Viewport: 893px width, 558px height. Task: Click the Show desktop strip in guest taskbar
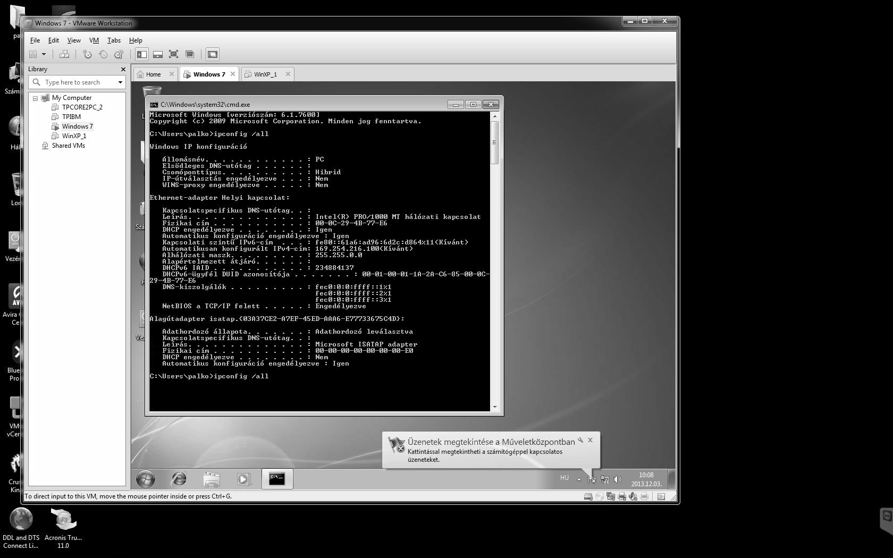[671, 479]
